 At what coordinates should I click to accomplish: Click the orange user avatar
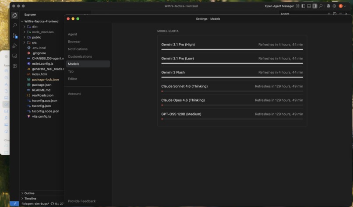[341, 6]
